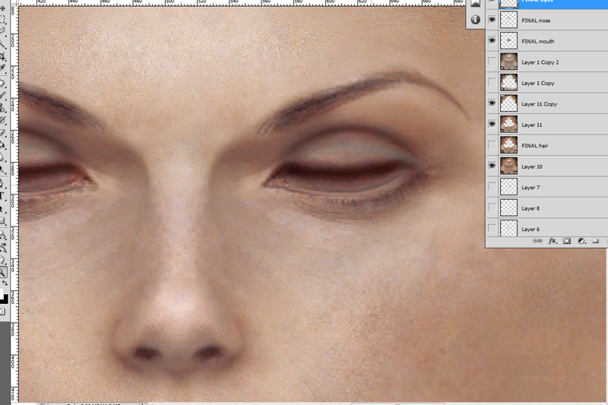Image resolution: width=608 pixels, height=405 pixels.
Task: Select the FINAL nose layer name
Action: point(536,21)
